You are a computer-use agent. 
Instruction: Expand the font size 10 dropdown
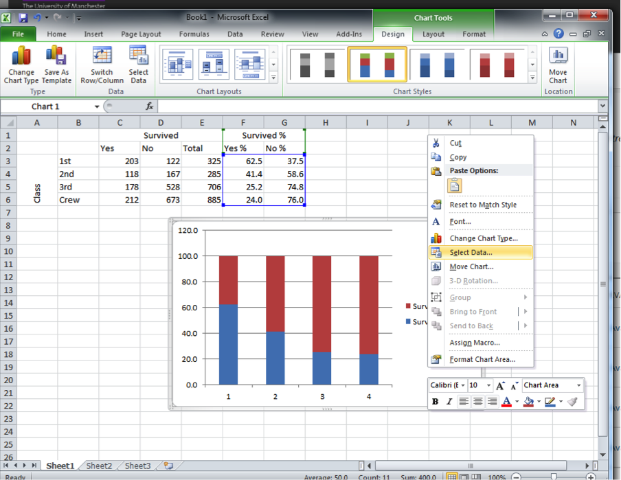489,386
